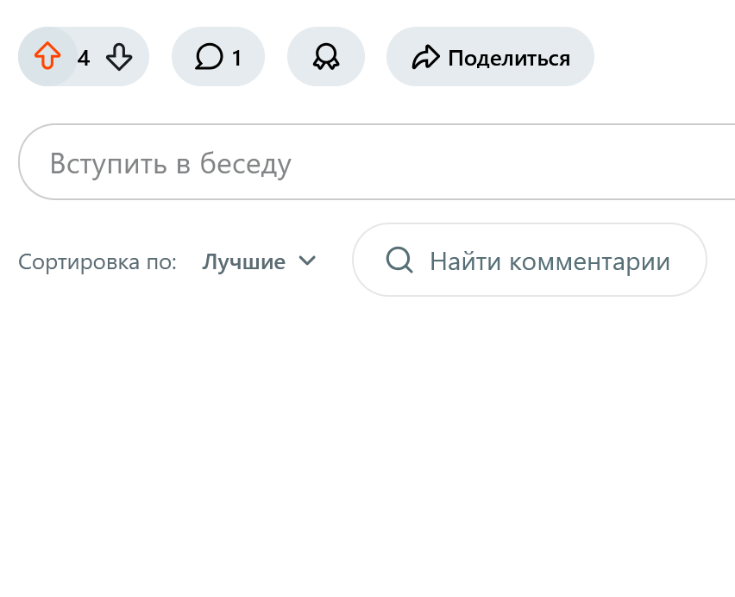Click the Найти комментарии search field
The image size is (735, 597).
pyautogui.click(x=529, y=260)
